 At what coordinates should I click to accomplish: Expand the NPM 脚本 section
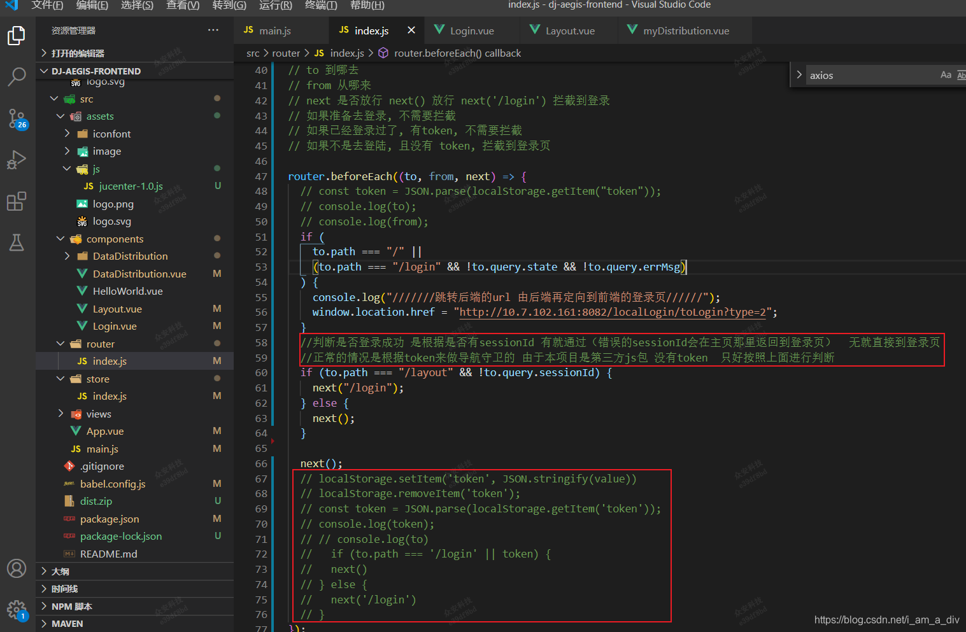[x=135, y=607]
